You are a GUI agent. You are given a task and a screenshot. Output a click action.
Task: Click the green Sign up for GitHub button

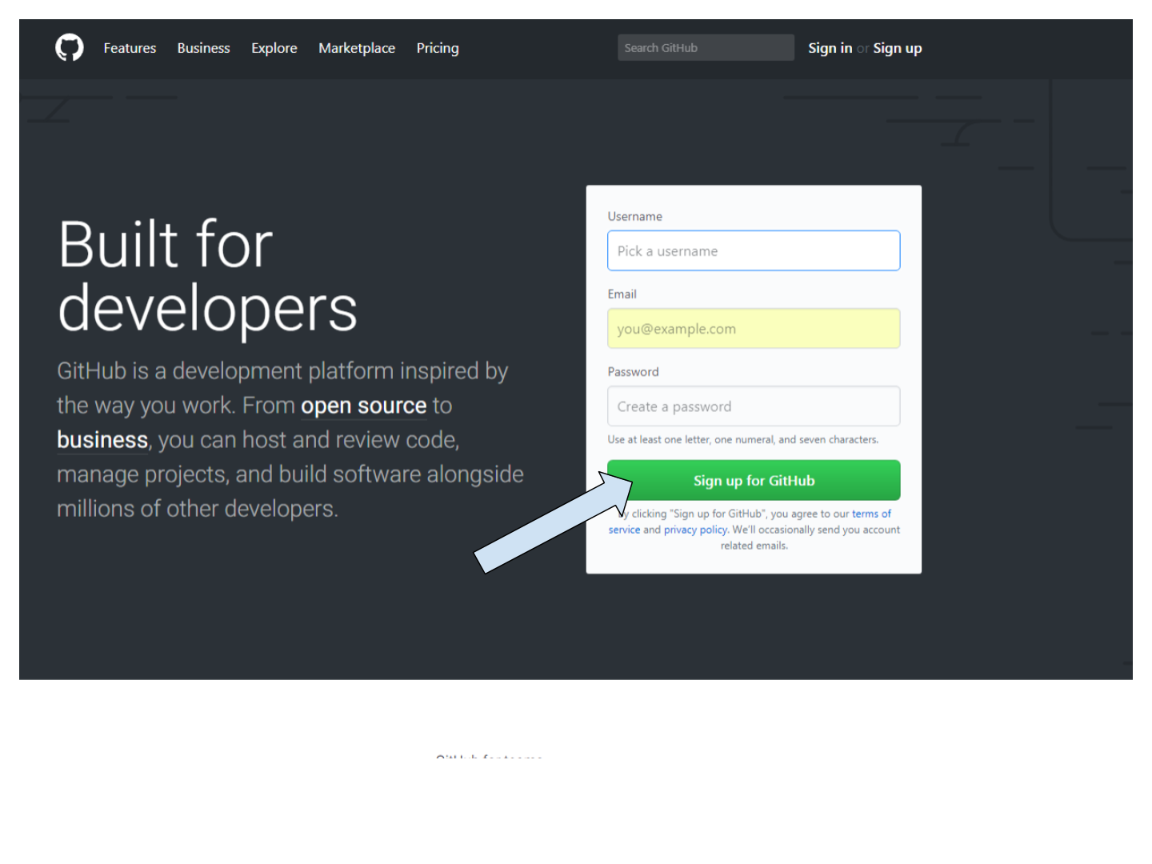(x=754, y=480)
